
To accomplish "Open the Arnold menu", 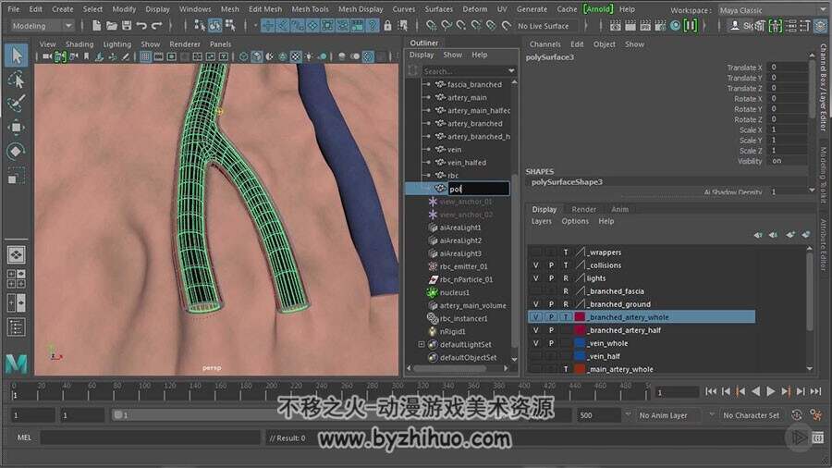I will (x=598, y=9).
